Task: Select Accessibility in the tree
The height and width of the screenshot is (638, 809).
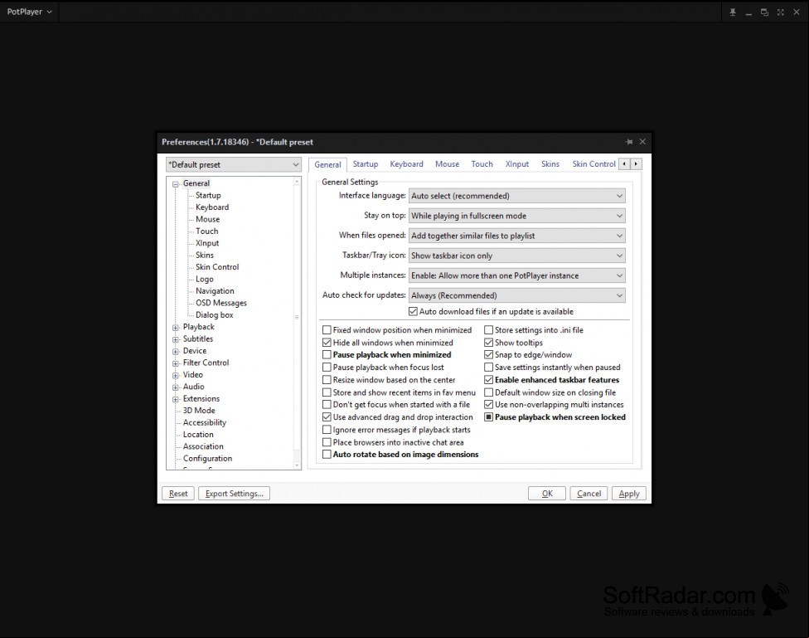Action: pos(204,422)
